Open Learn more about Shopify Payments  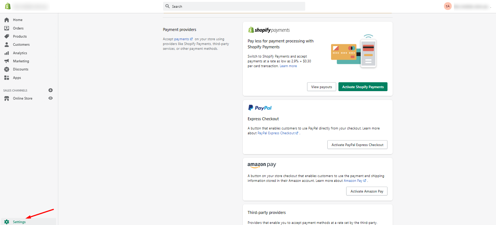tap(288, 66)
